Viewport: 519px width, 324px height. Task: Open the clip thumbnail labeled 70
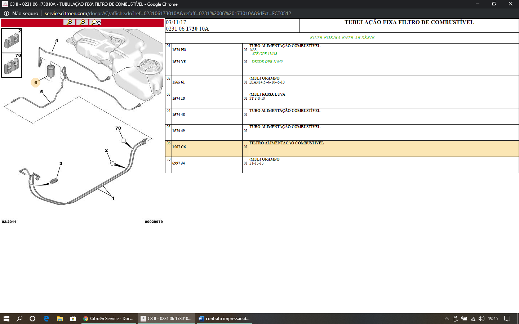[12, 65]
